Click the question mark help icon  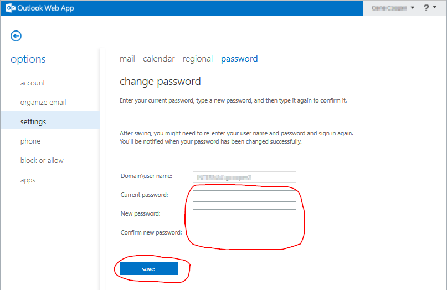tap(426, 8)
